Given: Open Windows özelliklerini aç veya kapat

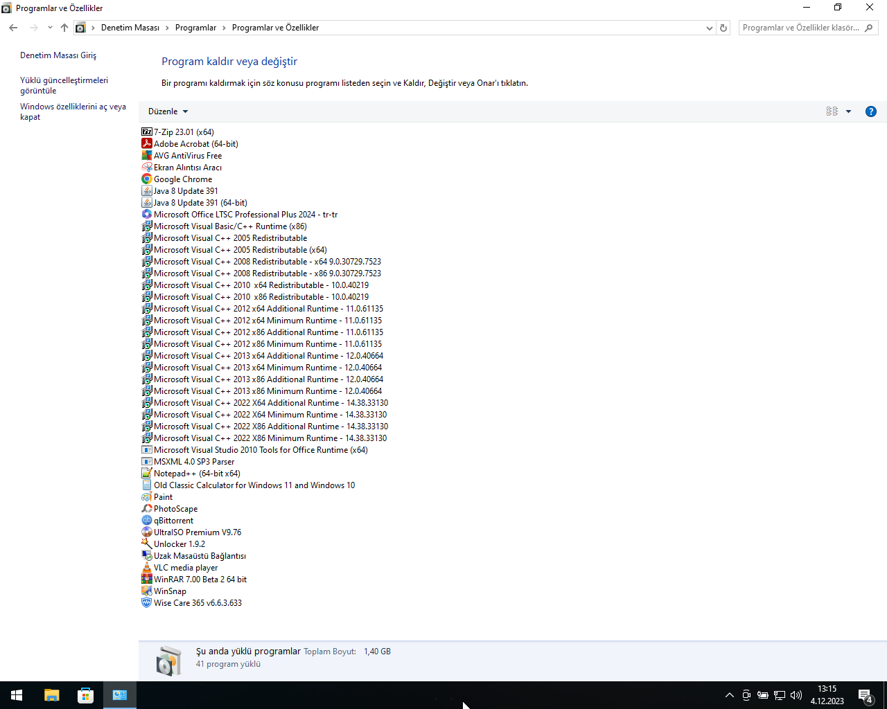Looking at the screenshot, I should pyautogui.click(x=73, y=111).
